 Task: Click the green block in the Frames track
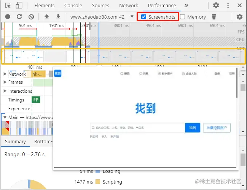[43, 82]
